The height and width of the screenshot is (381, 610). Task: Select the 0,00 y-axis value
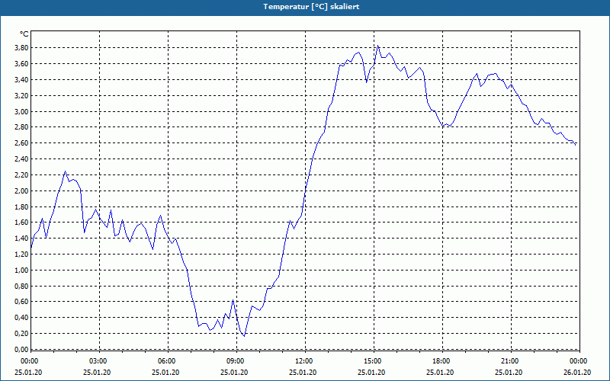22,350
